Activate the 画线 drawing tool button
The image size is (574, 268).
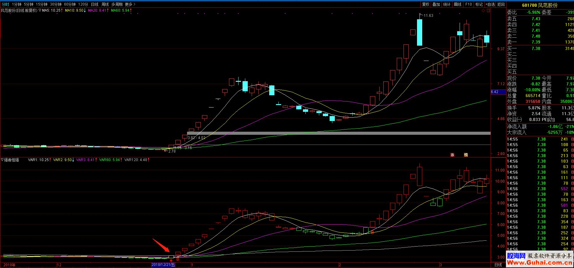click(457, 4)
